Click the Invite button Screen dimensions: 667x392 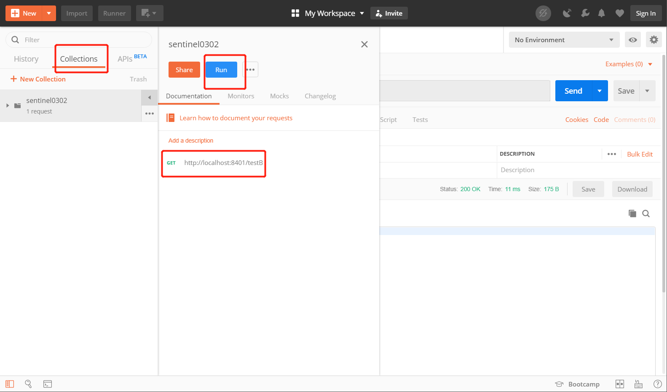(x=389, y=13)
